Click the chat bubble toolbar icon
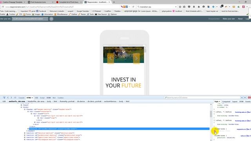The width and height of the screenshot is (251, 141). [x=204, y=7]
